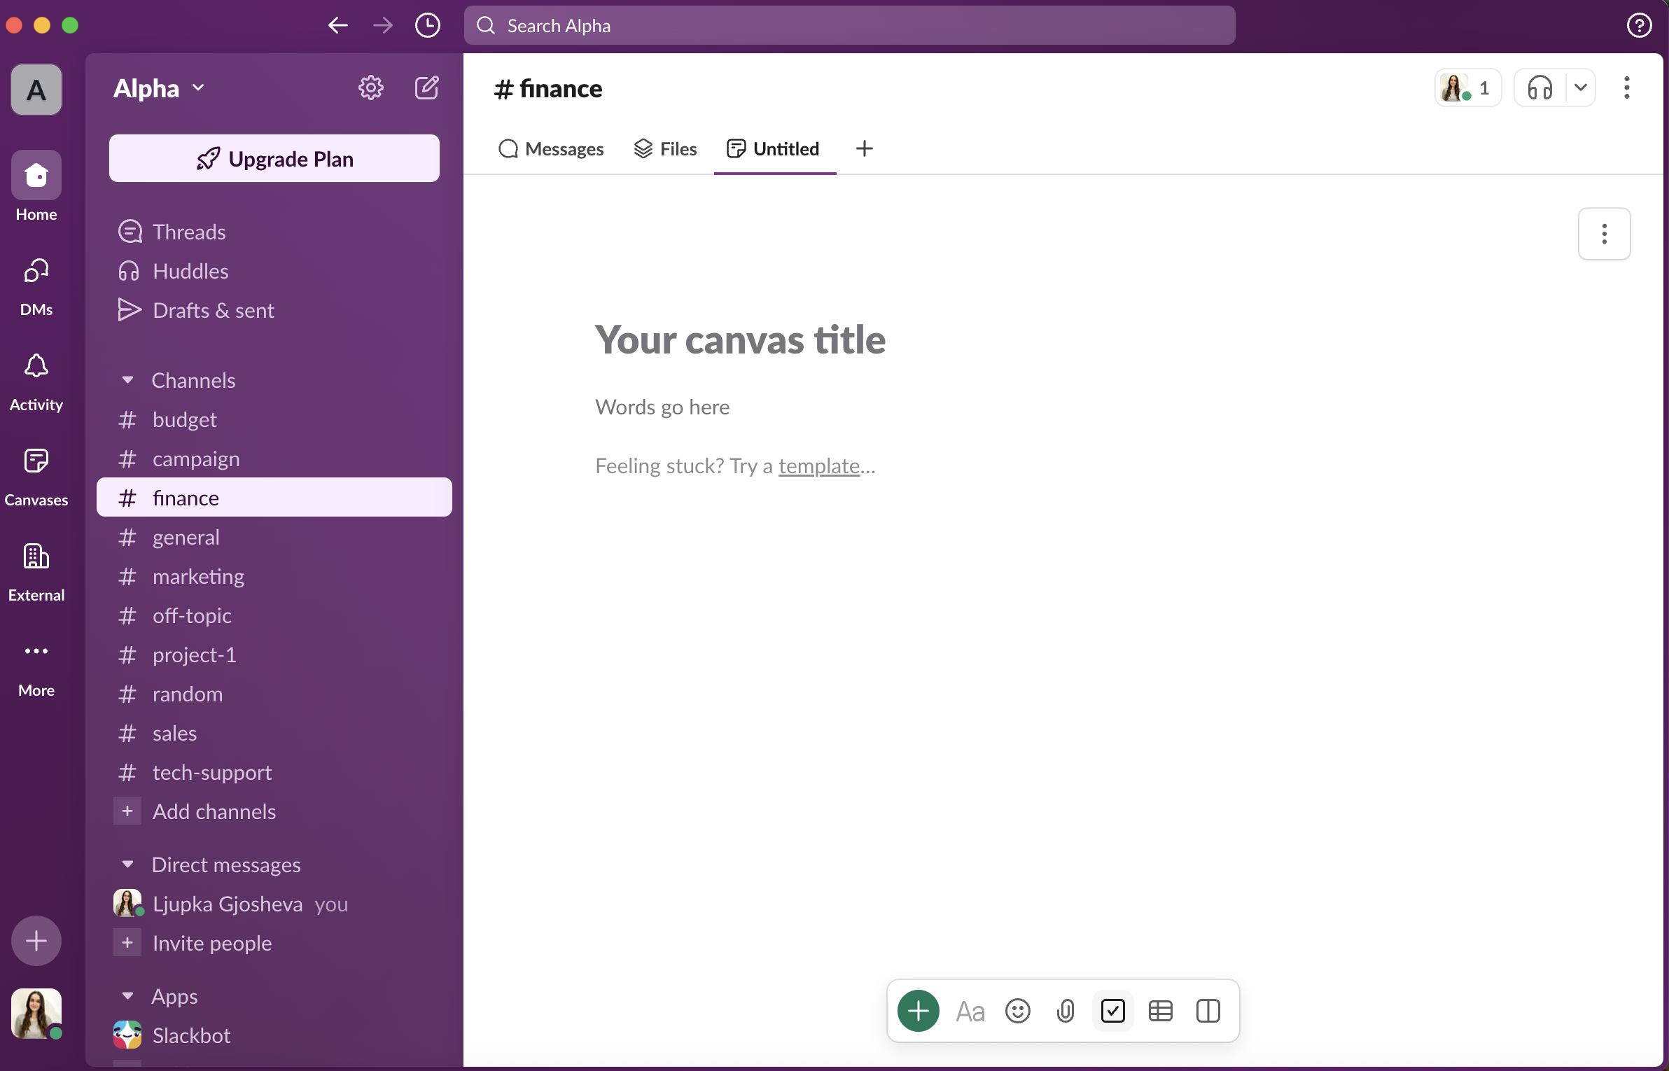
Task: Open workspace preferences gear icon
Action: [x=371, y=88]
